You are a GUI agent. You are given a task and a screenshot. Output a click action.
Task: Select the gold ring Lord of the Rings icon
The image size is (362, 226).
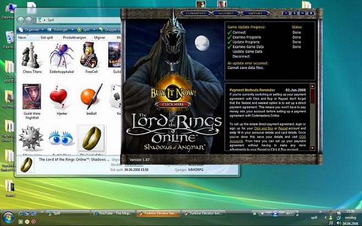[x=92, y=138]
